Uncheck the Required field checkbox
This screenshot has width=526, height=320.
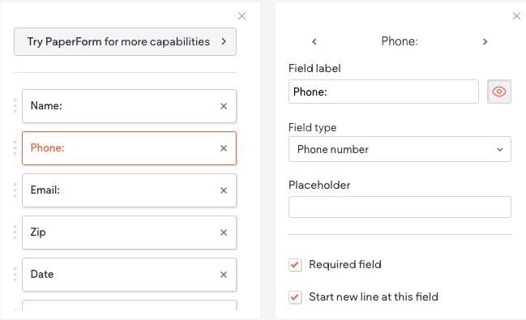click(295, 265)
